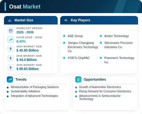142x114 pixels.
Task: Click the bullet next to ASE Group
Action: coord(64,36)
